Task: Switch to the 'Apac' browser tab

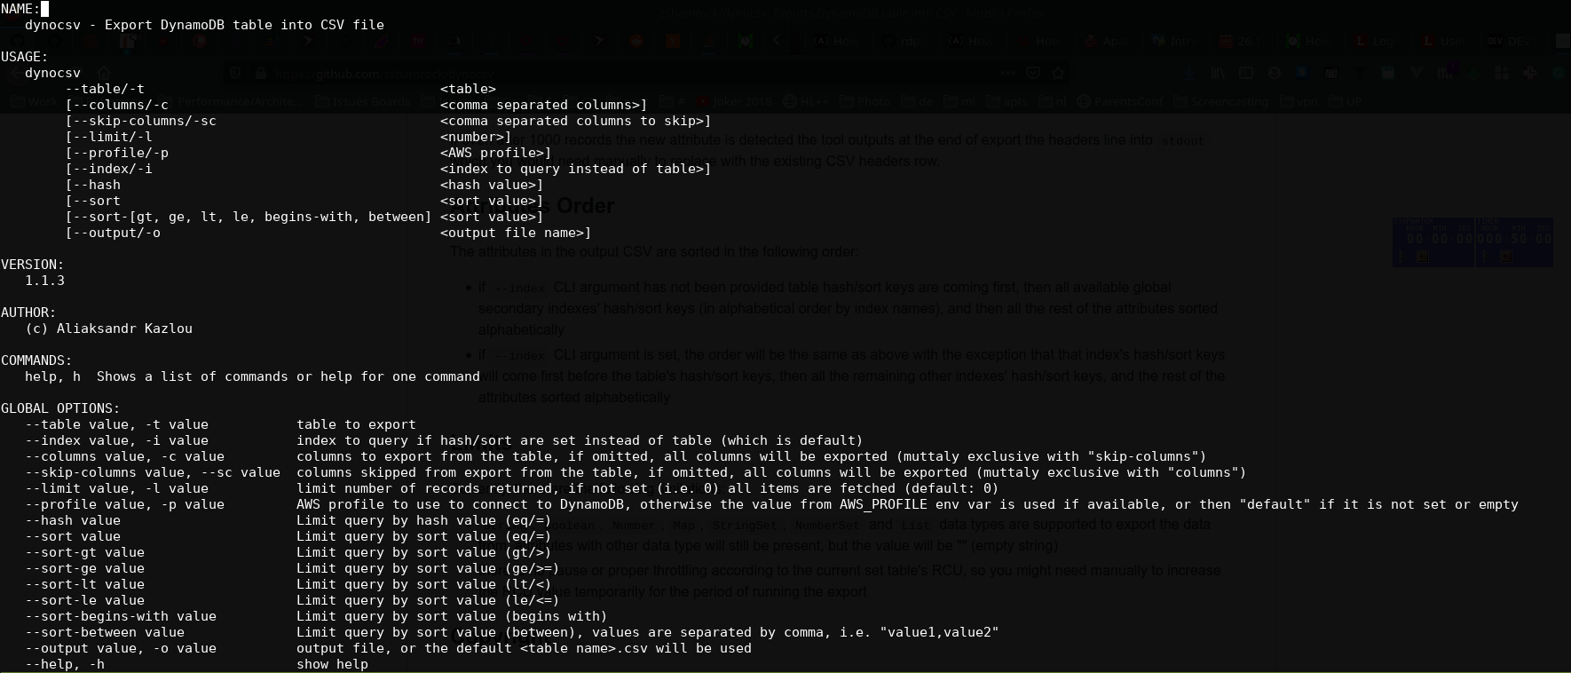Action: 1107,41
